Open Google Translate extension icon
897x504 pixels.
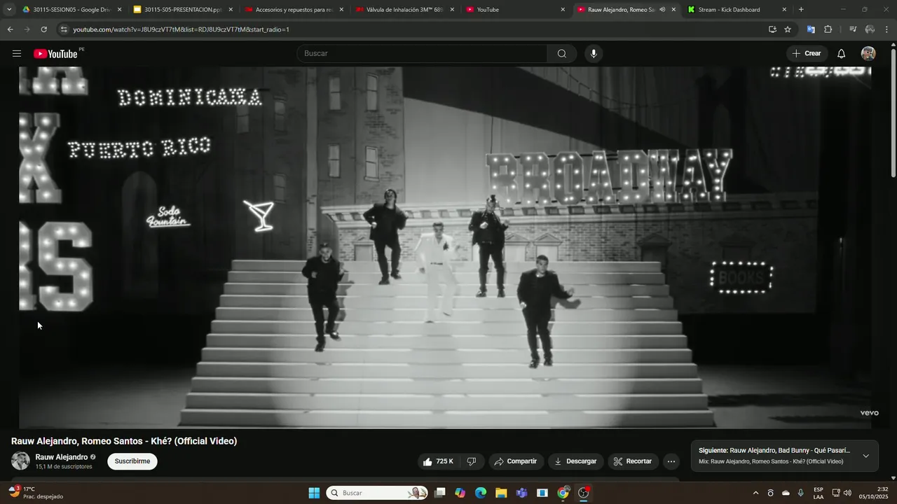click(x=811, y=29)
